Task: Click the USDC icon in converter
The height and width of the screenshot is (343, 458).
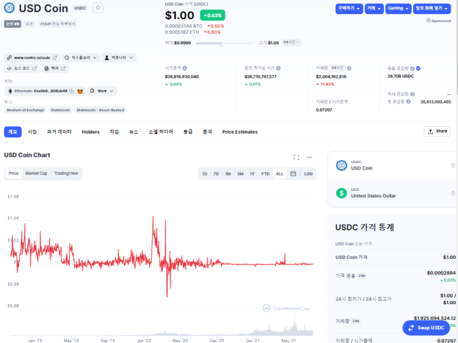Action: pos(341,165)
